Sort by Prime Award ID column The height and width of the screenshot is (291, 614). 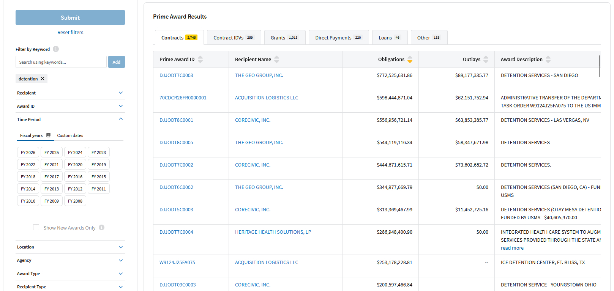point(200,59)
